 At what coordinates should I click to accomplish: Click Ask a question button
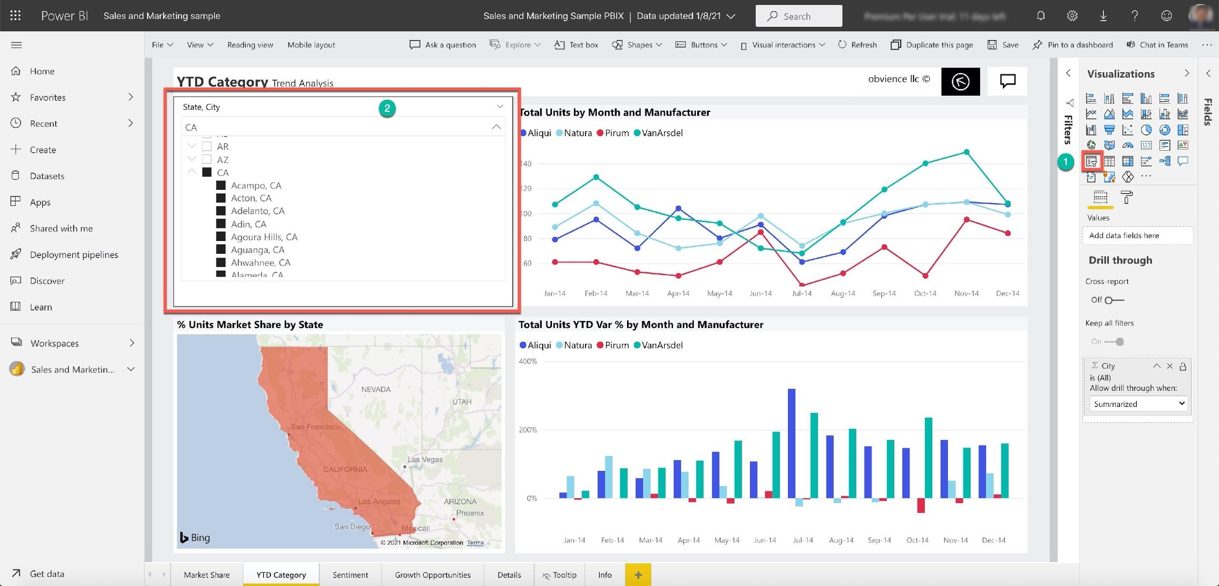pyautogui.click(x=443, y=45)
